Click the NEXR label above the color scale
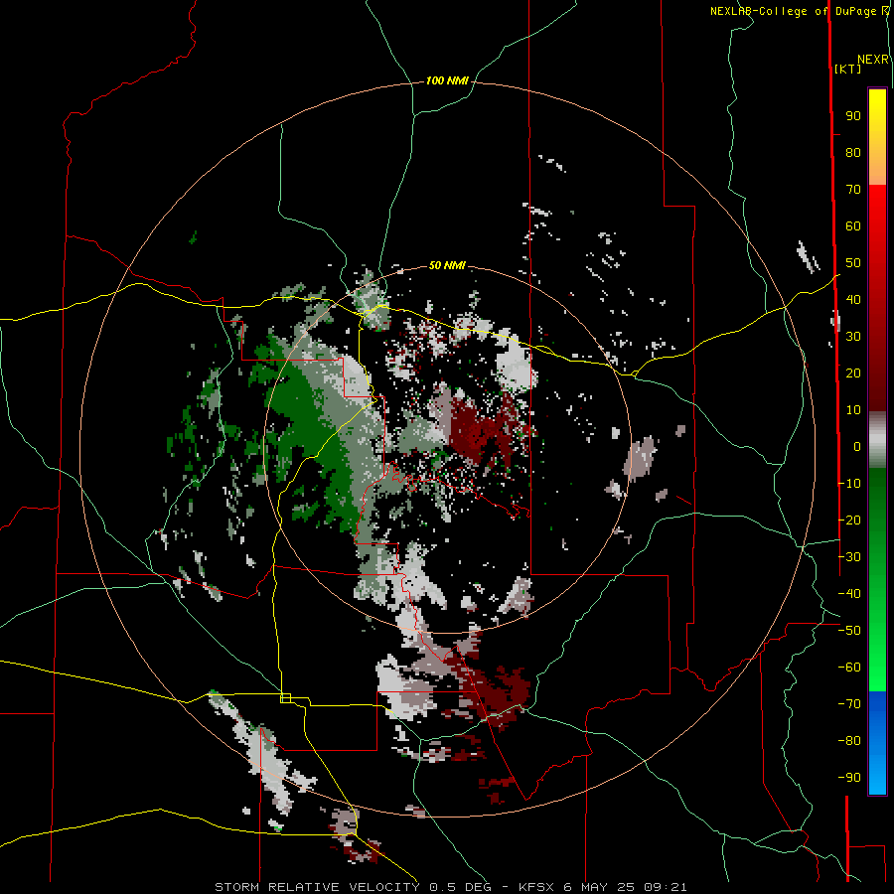This screenshot has height=894, width=894. coord(873,60)
